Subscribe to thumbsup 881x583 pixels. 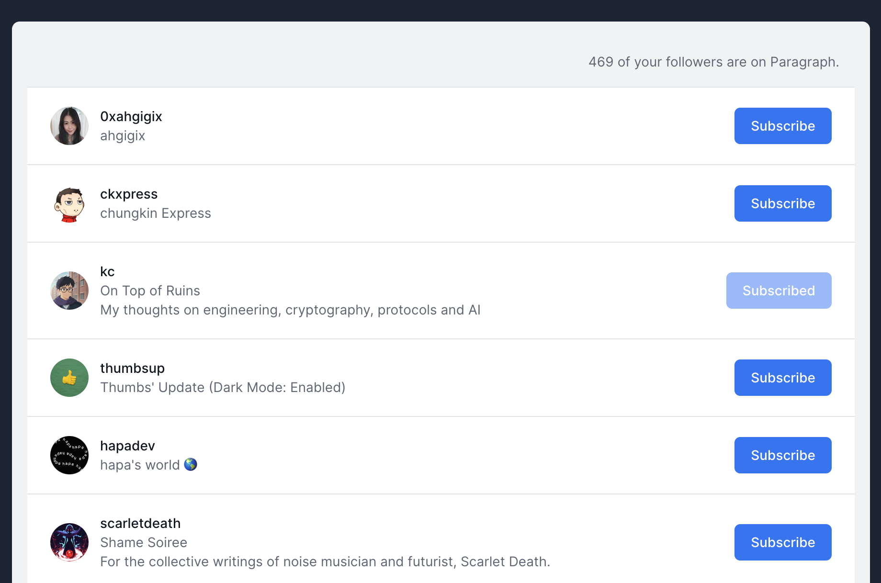click(x=782, y=378)
